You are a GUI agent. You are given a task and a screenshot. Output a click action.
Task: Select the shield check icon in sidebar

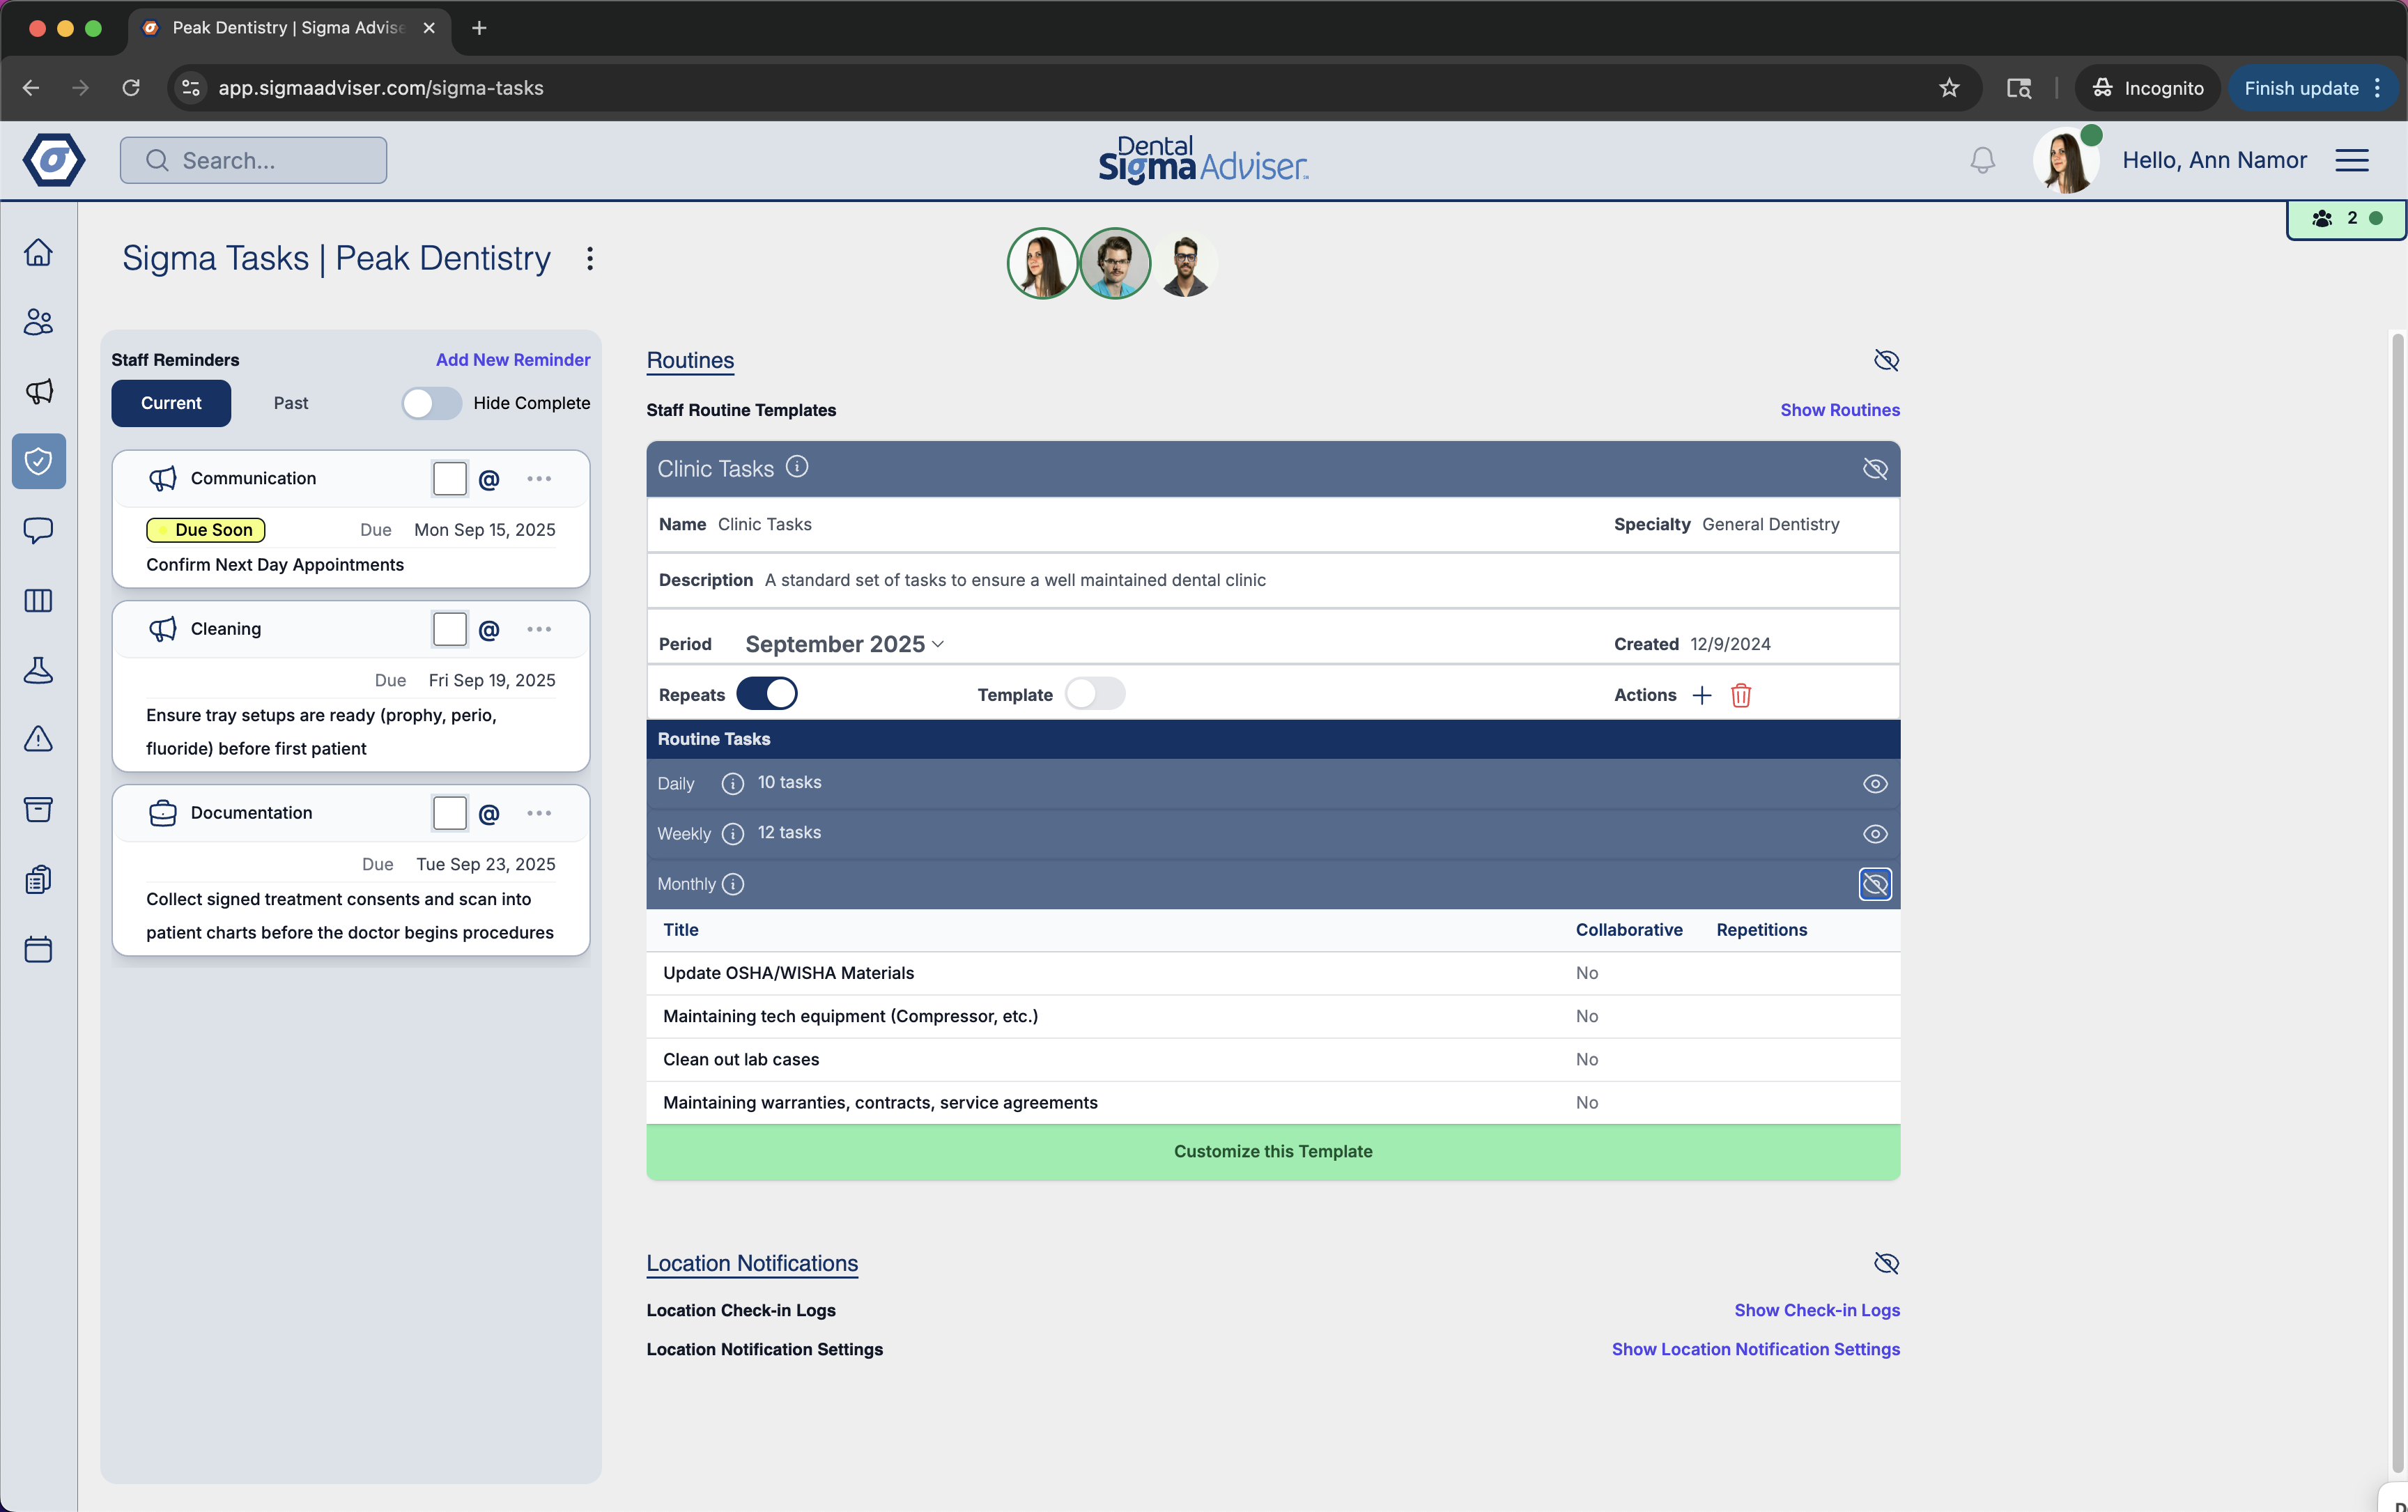[x=38, y=461]
